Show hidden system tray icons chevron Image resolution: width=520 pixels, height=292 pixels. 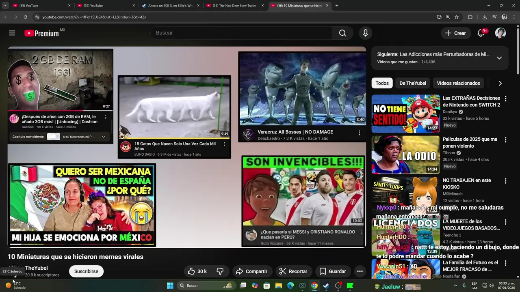(x=455, y=286)
